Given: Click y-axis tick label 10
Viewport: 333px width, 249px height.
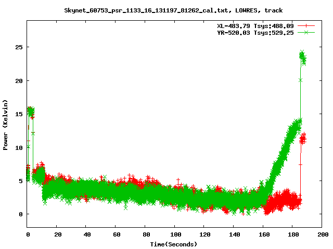Looking at the screenshot, I should click(x=19, y=148).
